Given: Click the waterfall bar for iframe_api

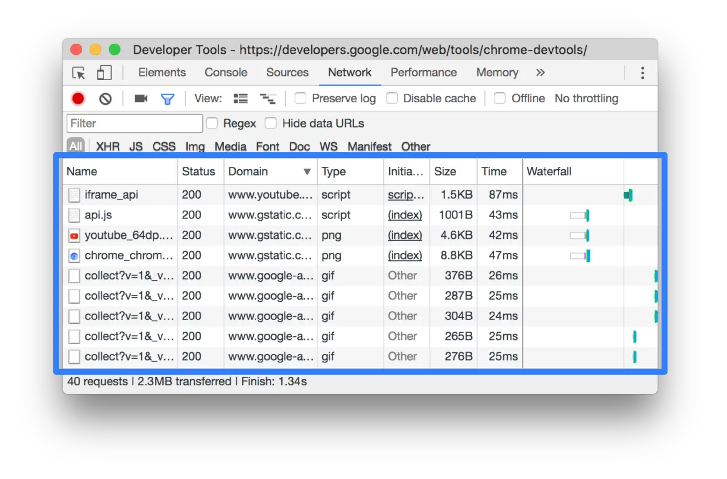Looking at the screenshot, I should pos(628,195).
